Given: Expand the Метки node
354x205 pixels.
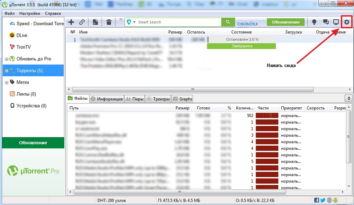Looking at the screenshot, I should coord(7,83).
